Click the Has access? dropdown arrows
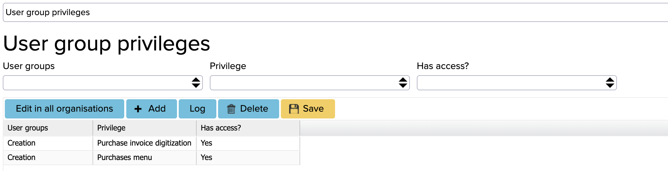 pyautogui.click(x=610, y=83)
